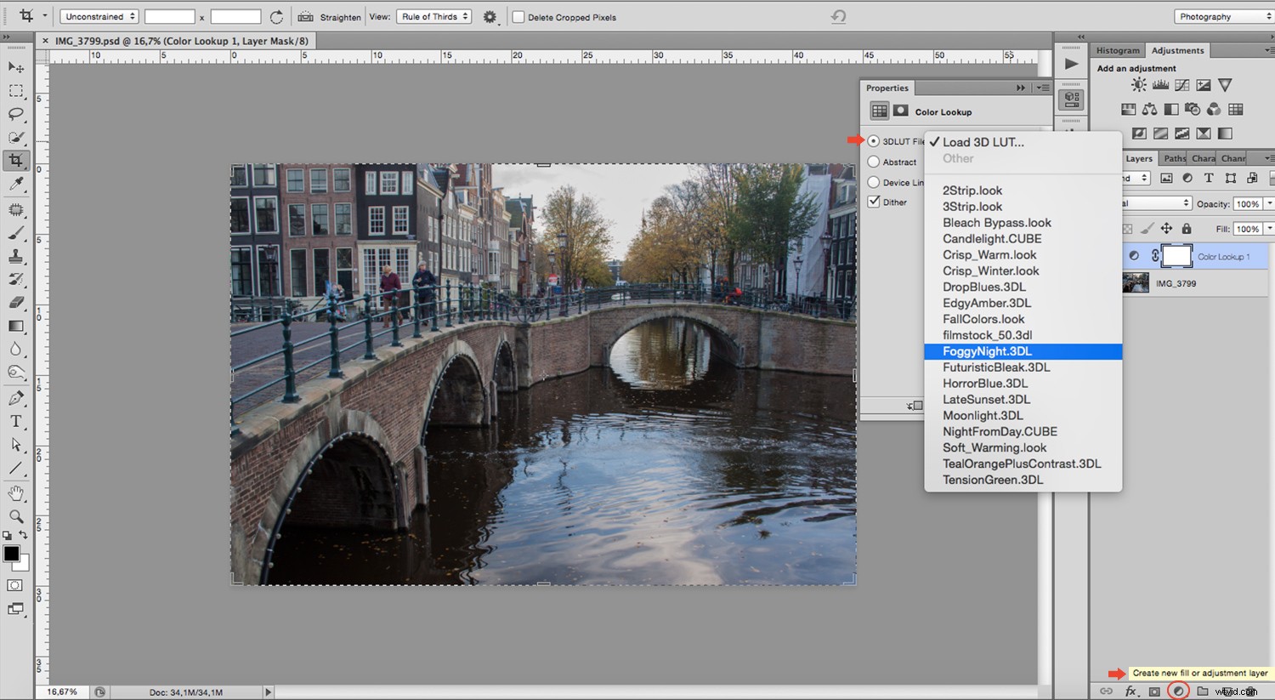Select the Crop tool in the toolbar
1275x700 pixels.
pyautogui.click(x=17, y=160)
